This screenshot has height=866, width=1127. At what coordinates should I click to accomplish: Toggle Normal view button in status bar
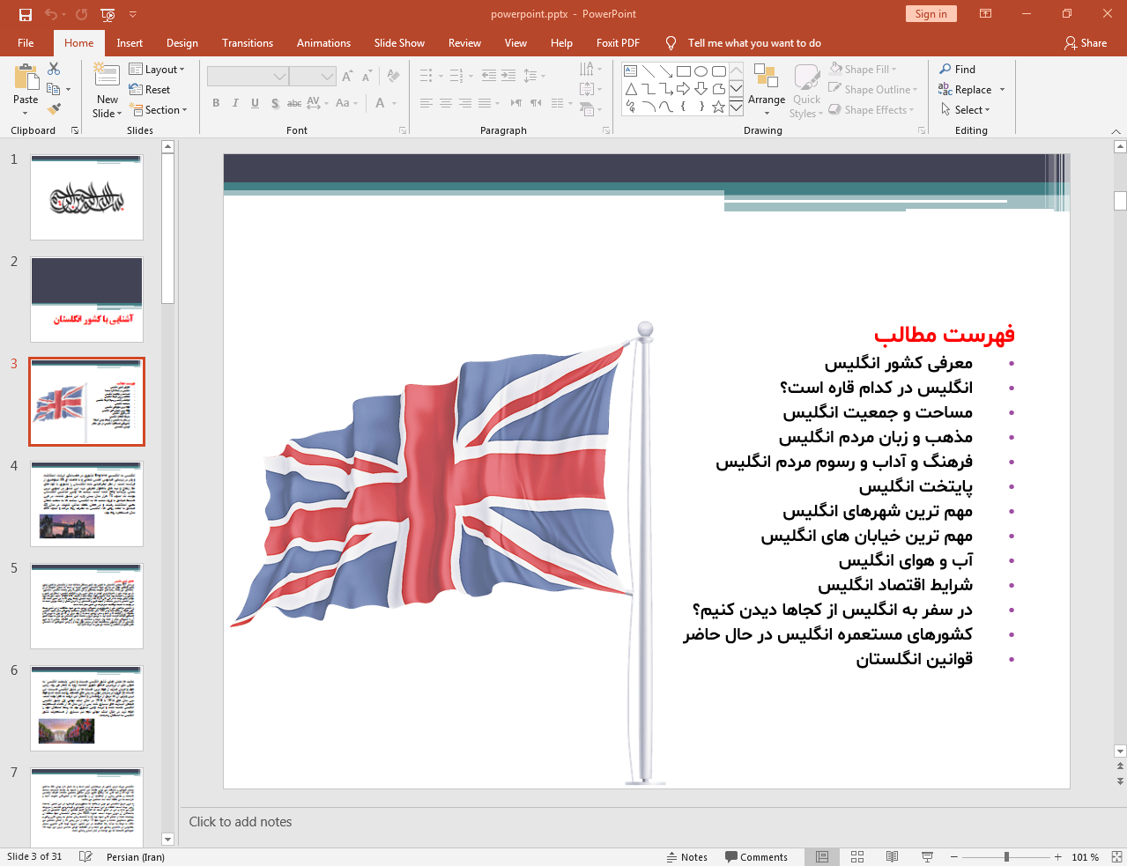click(822, 856)
